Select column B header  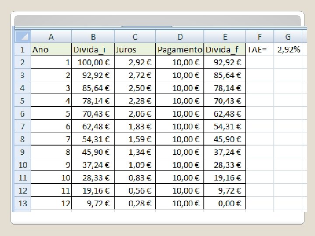click(93, 37)
